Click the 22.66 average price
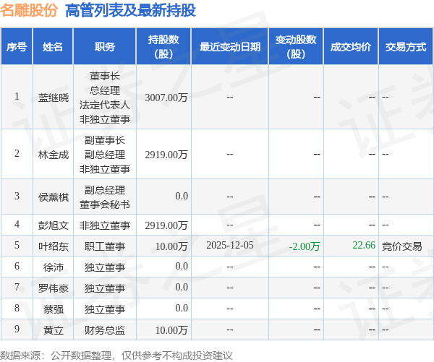Viewport: 434px width, 362px height. 364,245
